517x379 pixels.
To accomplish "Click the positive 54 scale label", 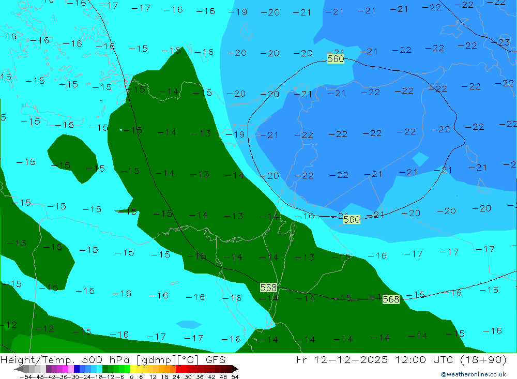I will click(x=235, y=377).
